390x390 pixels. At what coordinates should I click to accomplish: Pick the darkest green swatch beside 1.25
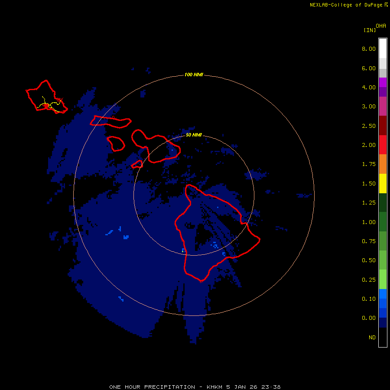coord(383,202)
